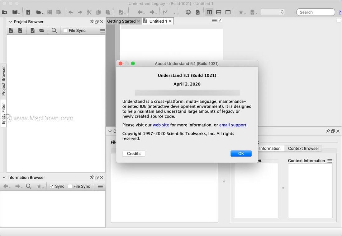This screenshot has height=236, width=342.
Task: Click the Find in Files document icon
Action: tap(197, 12)
